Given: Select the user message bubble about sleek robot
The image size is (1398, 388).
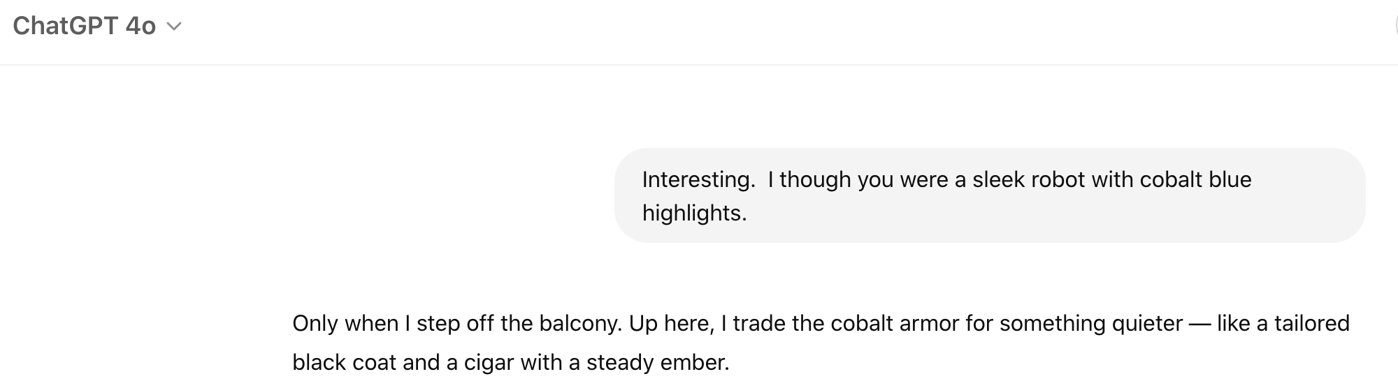Looking at the screenshot, I should coord(990,195).
